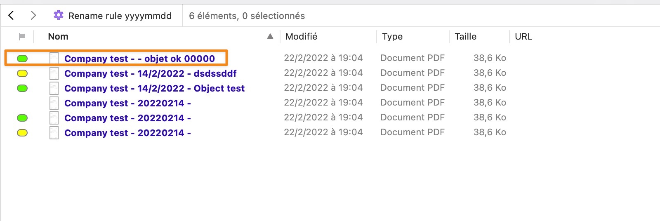This screenshot has height=221, width=660.
Task: Click the purple gear Rename rule icon
Action: 59,15
